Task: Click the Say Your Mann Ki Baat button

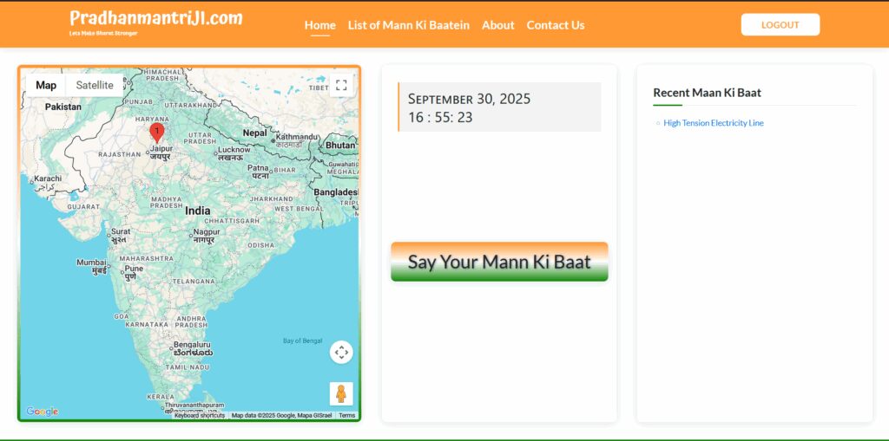Action: coord(499,262)
